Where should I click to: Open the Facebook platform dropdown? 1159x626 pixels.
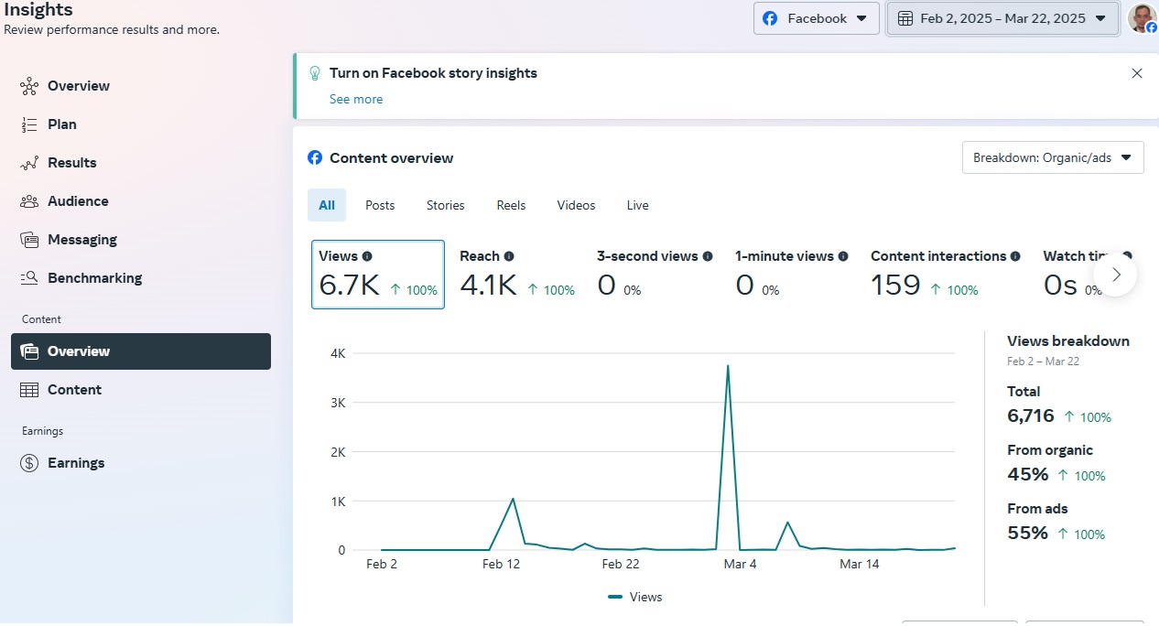tap(816, 18)
